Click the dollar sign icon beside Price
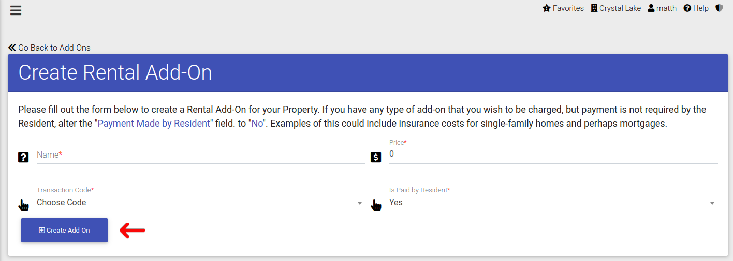 coord(376,157)
